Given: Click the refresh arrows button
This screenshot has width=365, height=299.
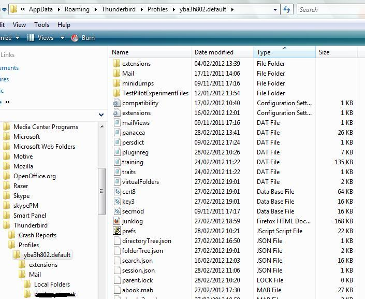Looking at the screenshot, I should [x=287, y=9].
